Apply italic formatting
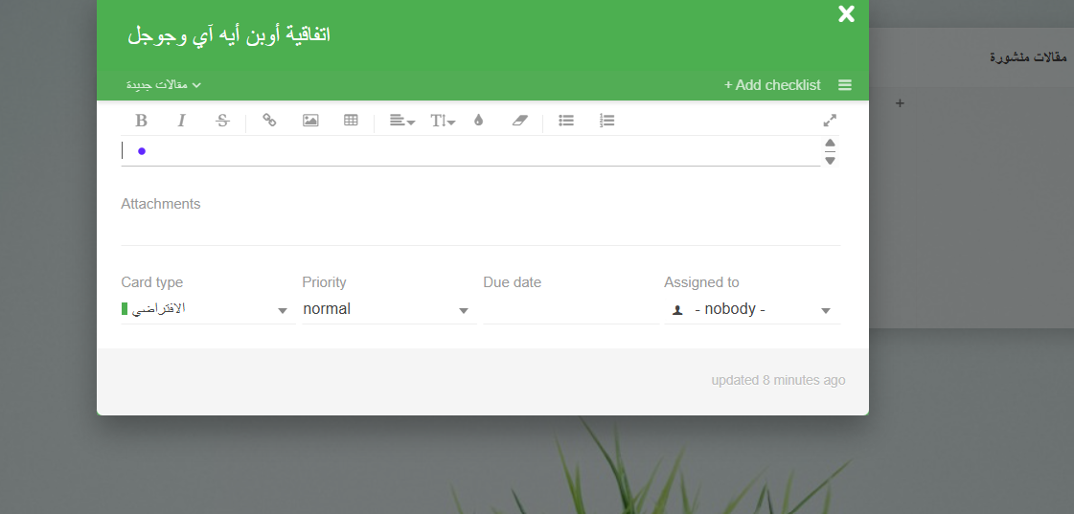The height and width of the screenshot is (514, 1074). click(x=181, y=121)
